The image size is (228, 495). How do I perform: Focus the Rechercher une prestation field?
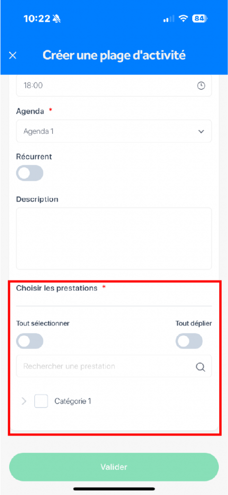[114, 366]
